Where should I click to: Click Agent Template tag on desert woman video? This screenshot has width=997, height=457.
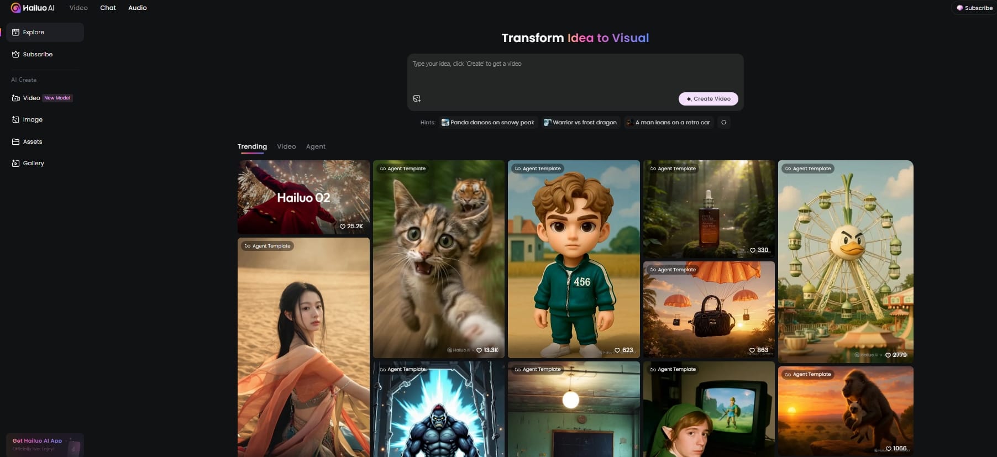tap(267, 246)
